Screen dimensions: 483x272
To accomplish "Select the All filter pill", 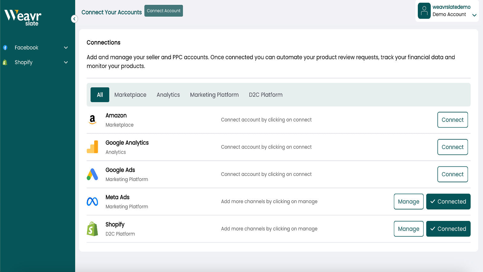I will pos(100,95).
